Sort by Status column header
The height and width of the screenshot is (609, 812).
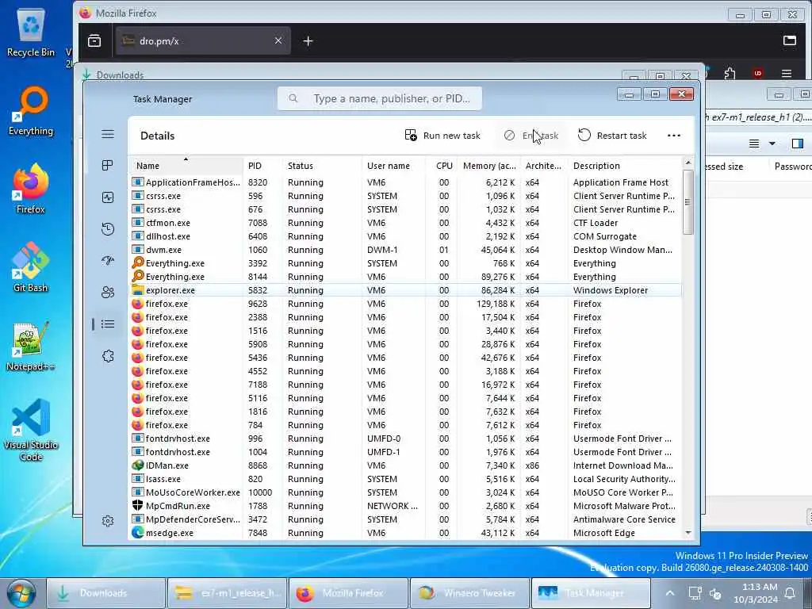coord(322,166)
